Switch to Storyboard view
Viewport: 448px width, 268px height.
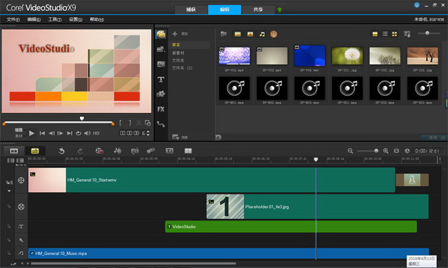pos(14,151)
